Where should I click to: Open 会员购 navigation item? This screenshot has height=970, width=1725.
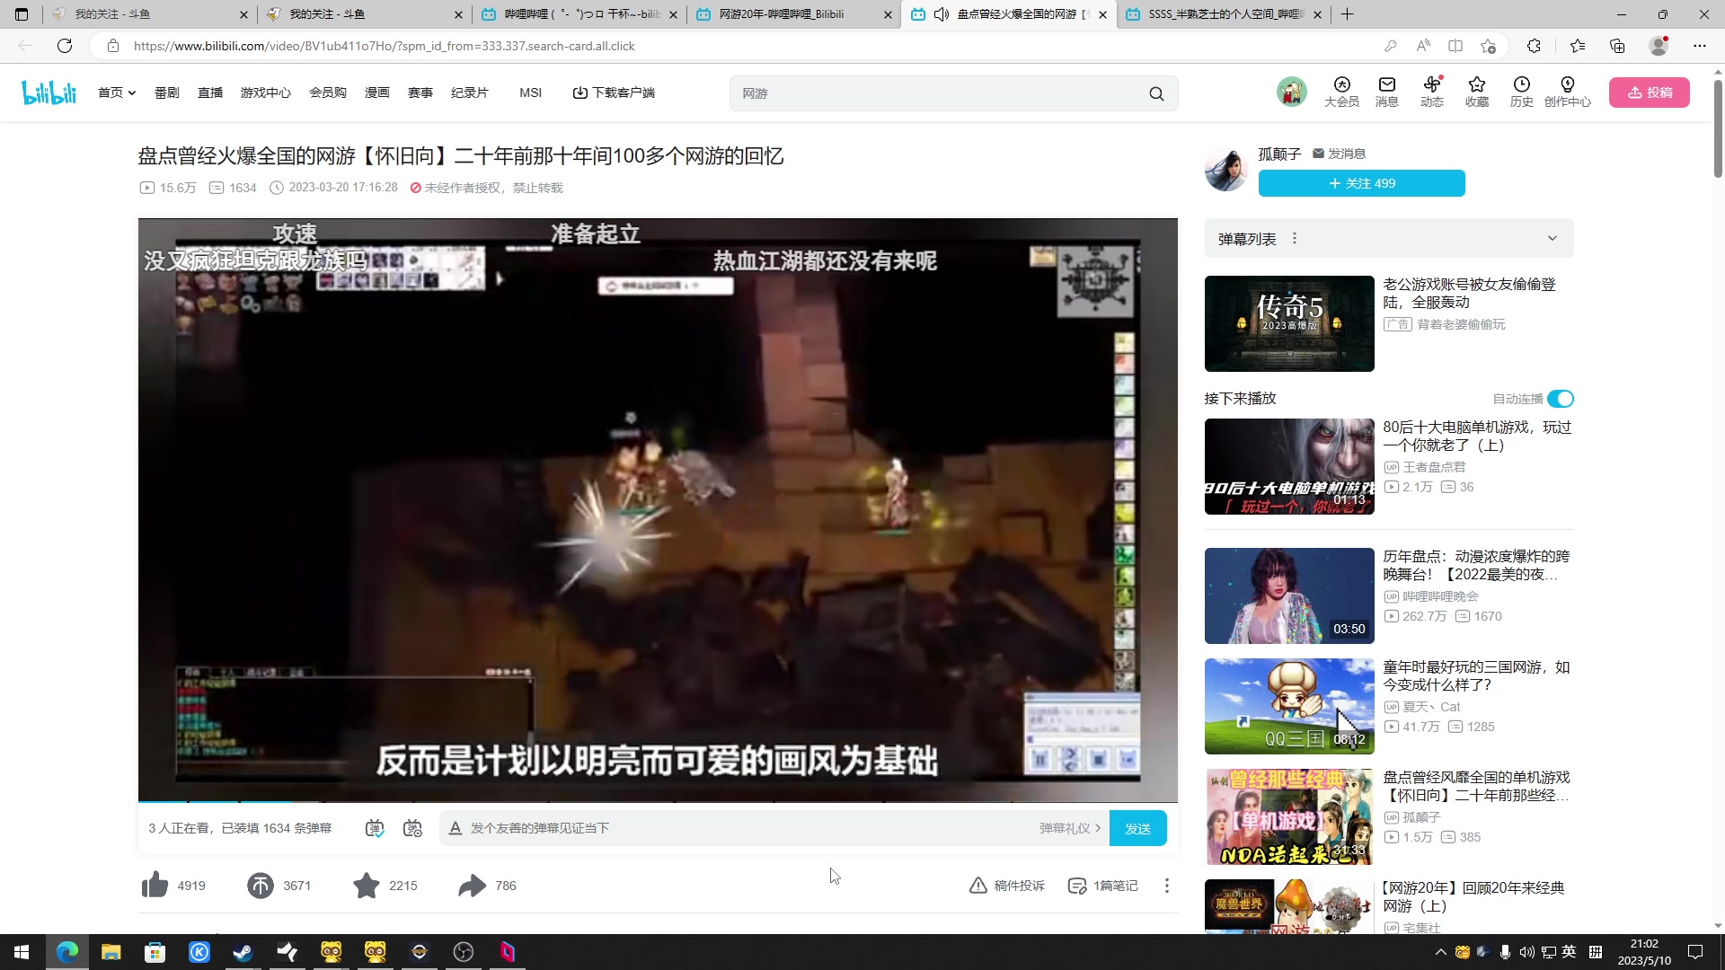click(328, 93)
